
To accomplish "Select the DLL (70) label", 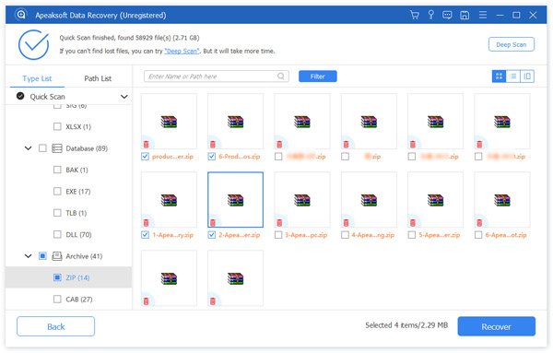I will click(78, 234).
